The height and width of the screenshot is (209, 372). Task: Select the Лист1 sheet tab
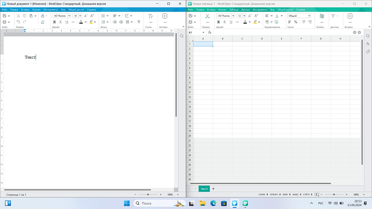[204, 189]
